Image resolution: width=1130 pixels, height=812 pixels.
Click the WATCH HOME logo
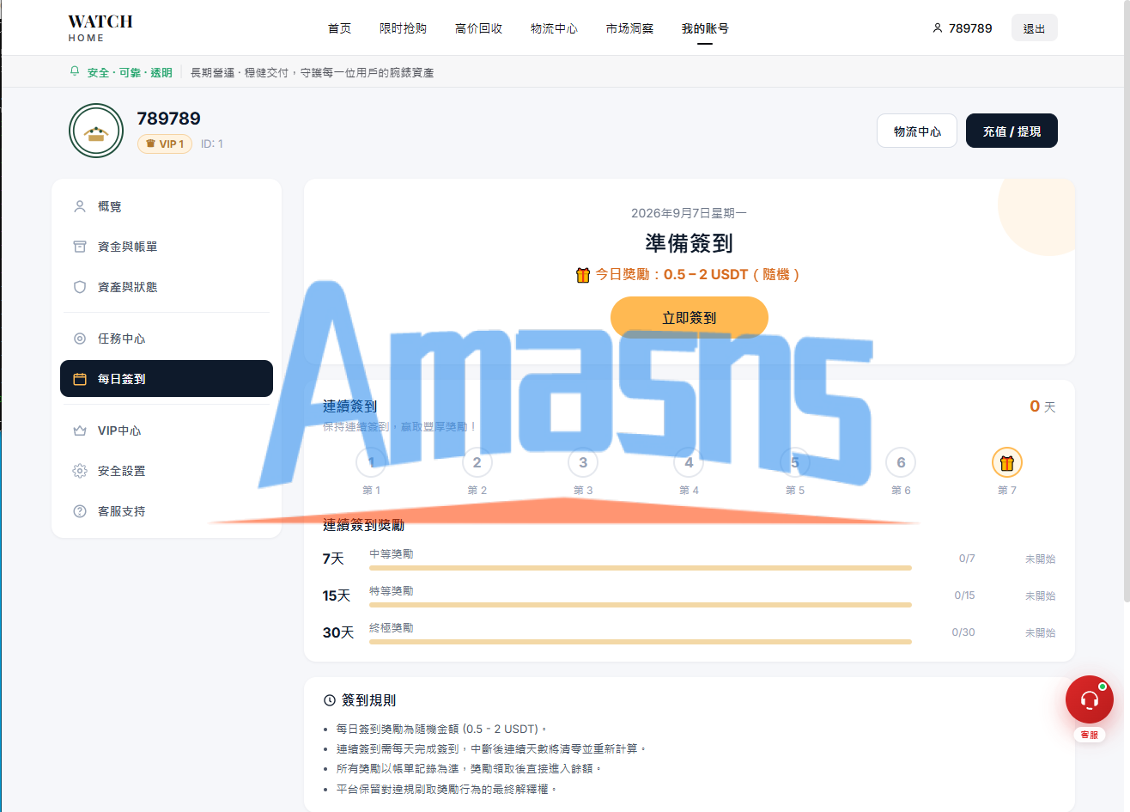(x=100, y=27)
